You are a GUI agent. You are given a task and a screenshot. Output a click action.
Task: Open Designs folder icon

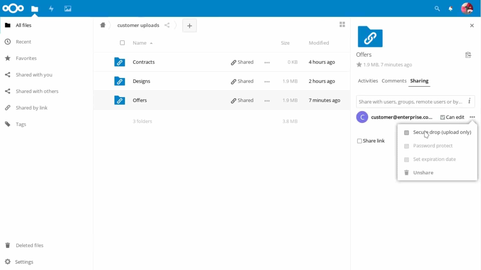[x=120, y=81]
